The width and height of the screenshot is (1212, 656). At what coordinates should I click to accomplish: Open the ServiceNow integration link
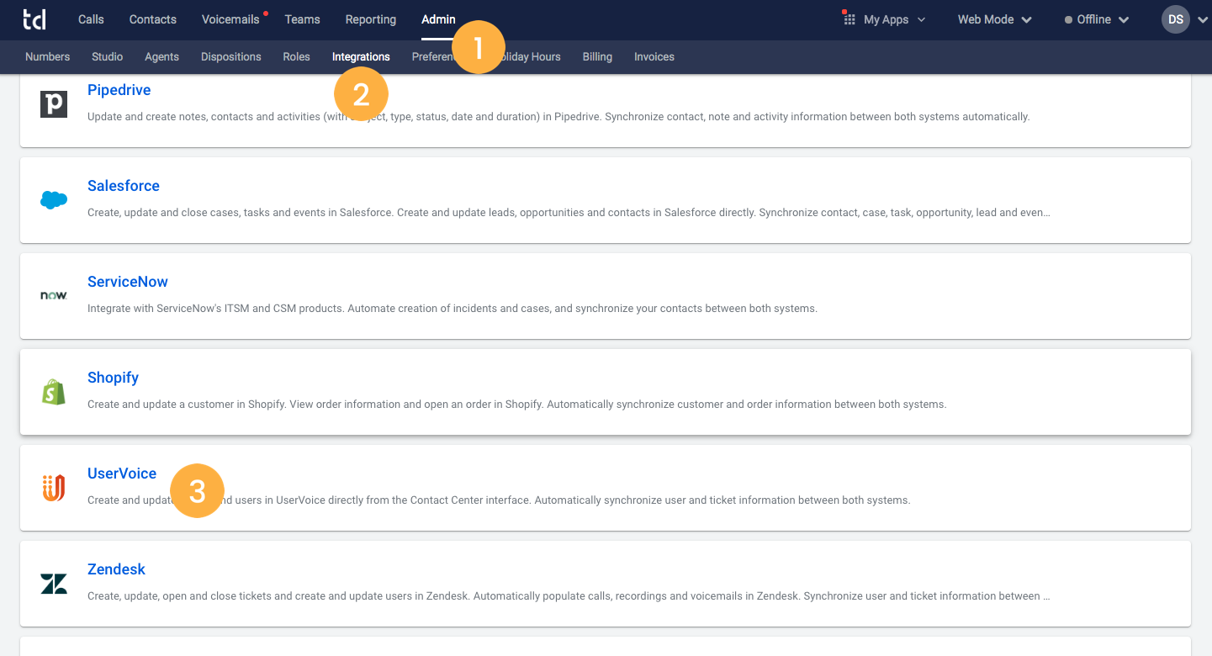(x=128, y=282)
